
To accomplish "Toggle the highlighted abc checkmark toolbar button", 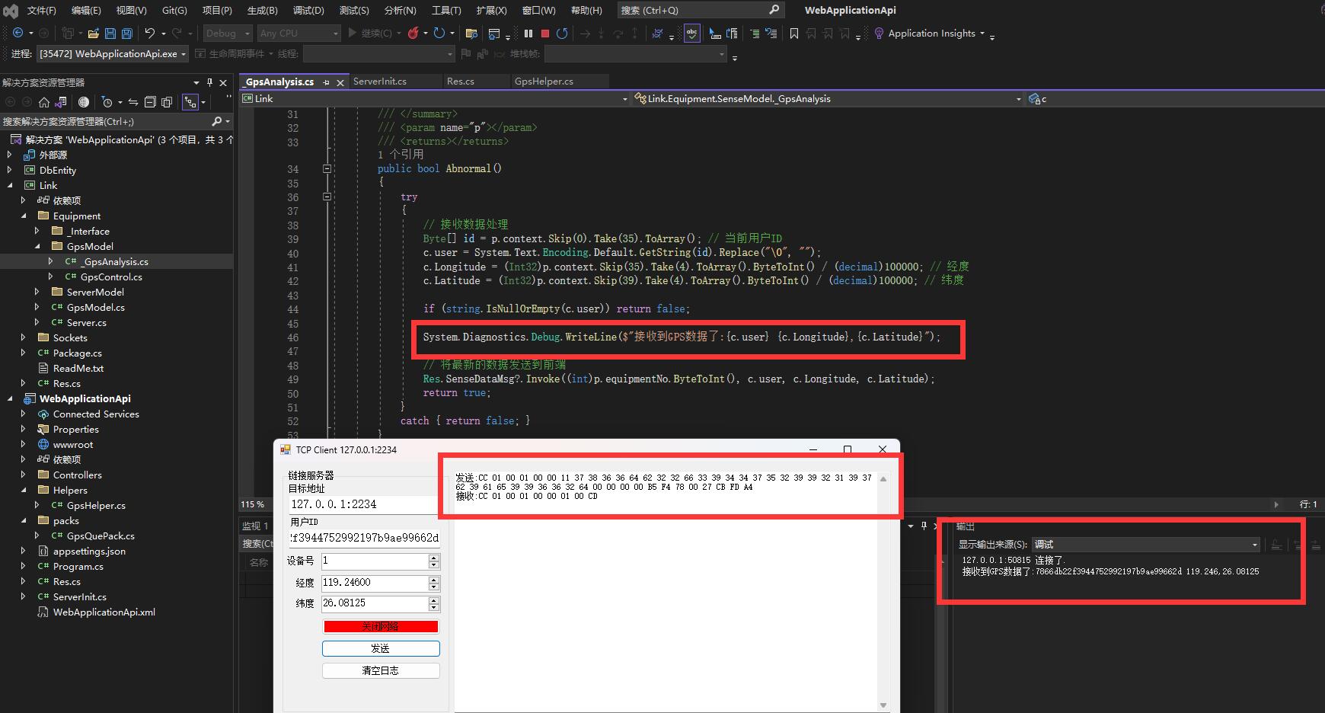I will [x=691, y=34].
